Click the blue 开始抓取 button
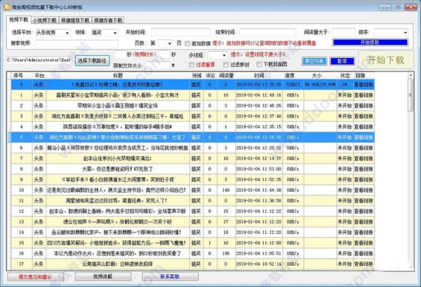The image size is (421, 287). pyautogui.click(x=370, y=42)
